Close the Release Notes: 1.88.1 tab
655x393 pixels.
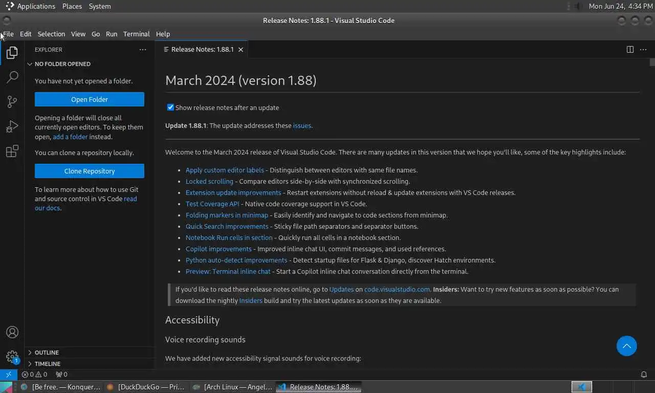click(241, 50)
